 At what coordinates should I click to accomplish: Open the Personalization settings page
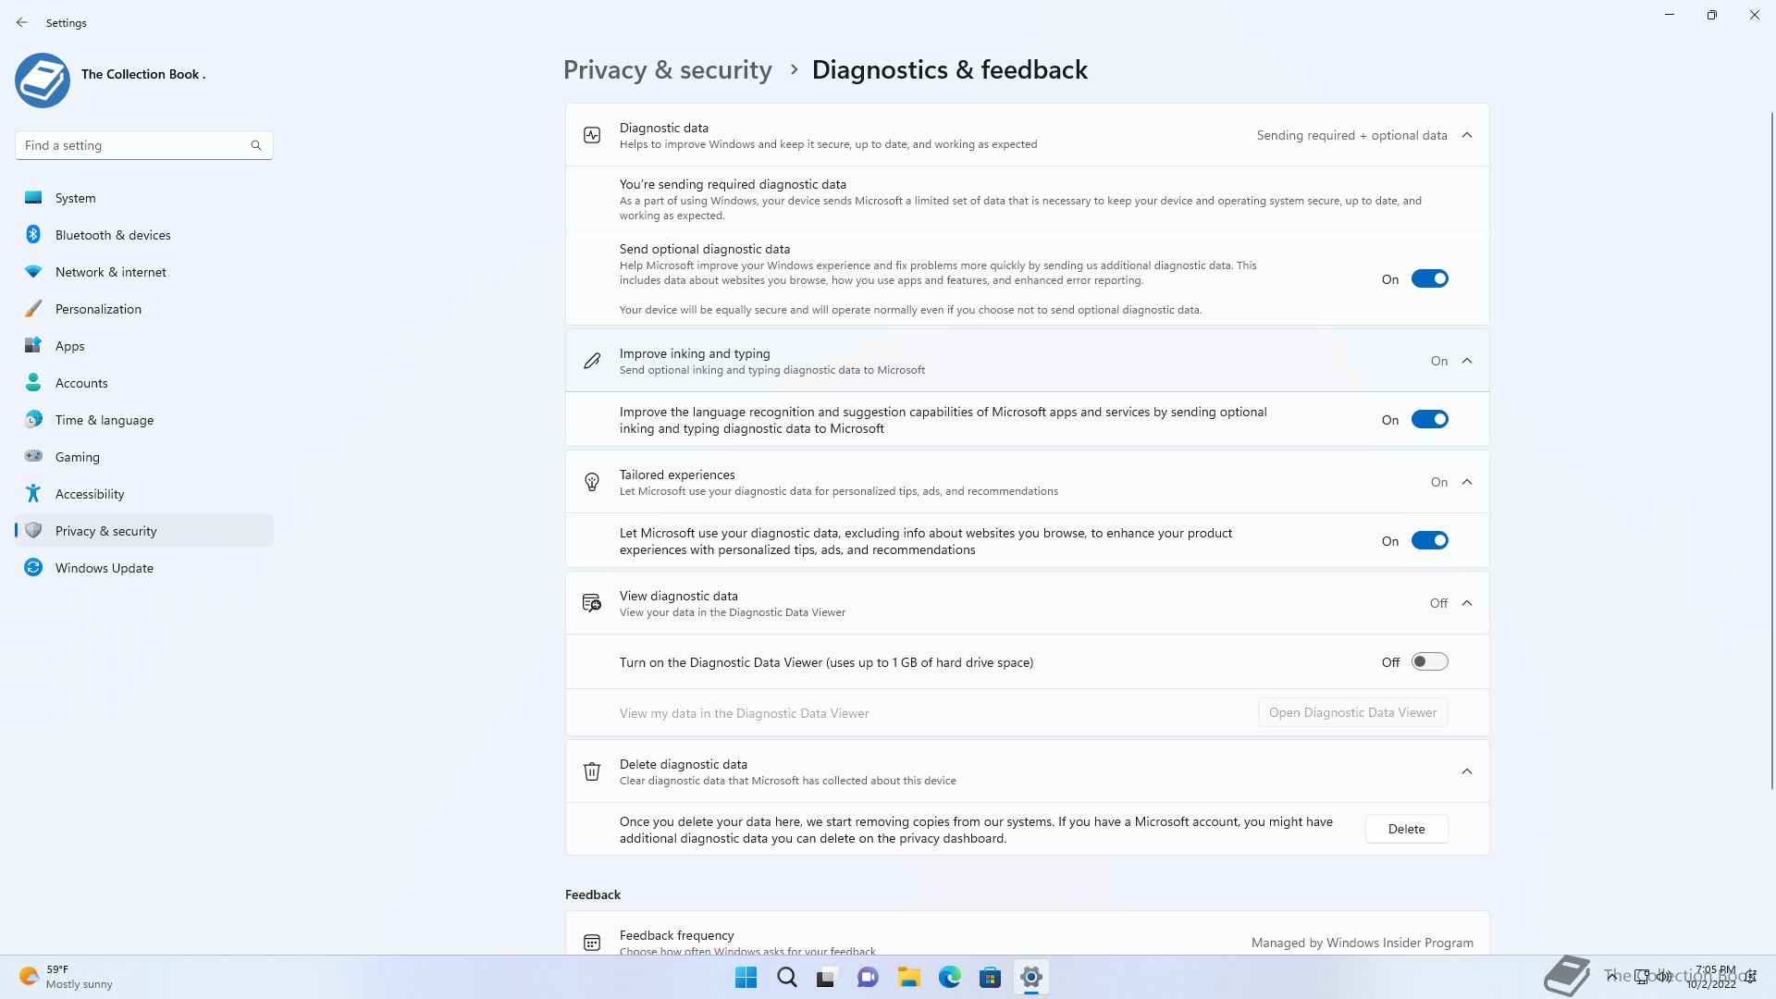click(x=98, y=309)
